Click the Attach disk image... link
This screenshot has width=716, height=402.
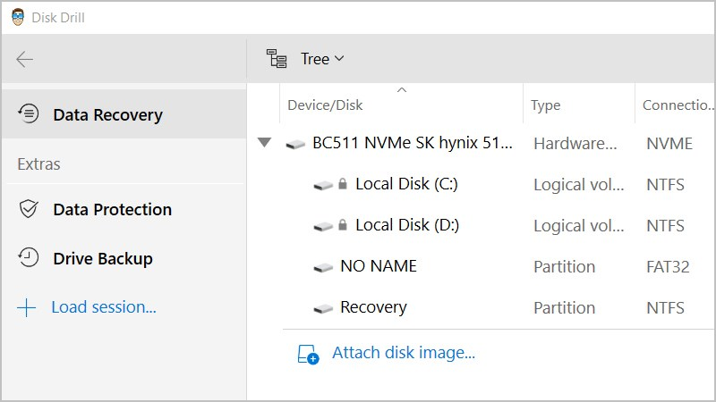[x=404, y=353]
